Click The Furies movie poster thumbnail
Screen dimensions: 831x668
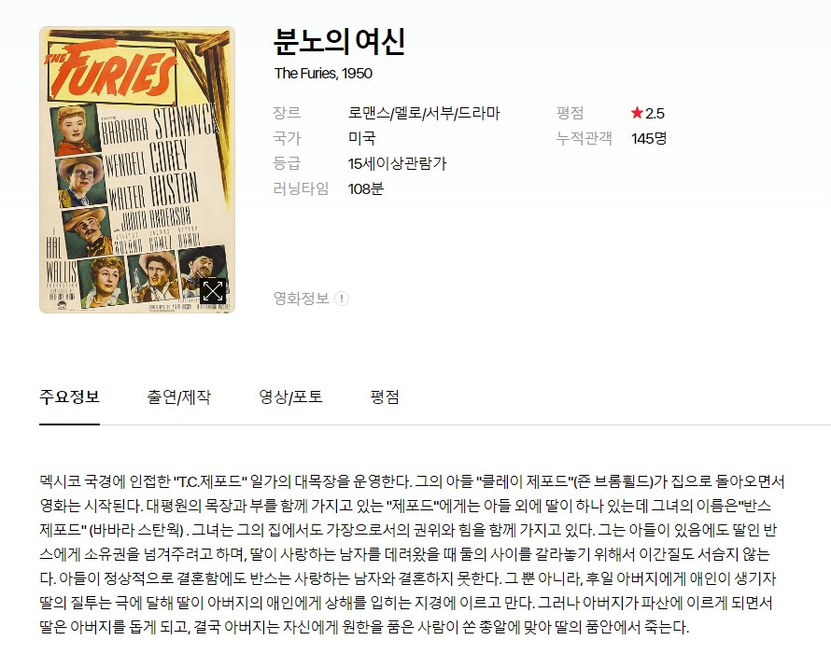[137, 170]
